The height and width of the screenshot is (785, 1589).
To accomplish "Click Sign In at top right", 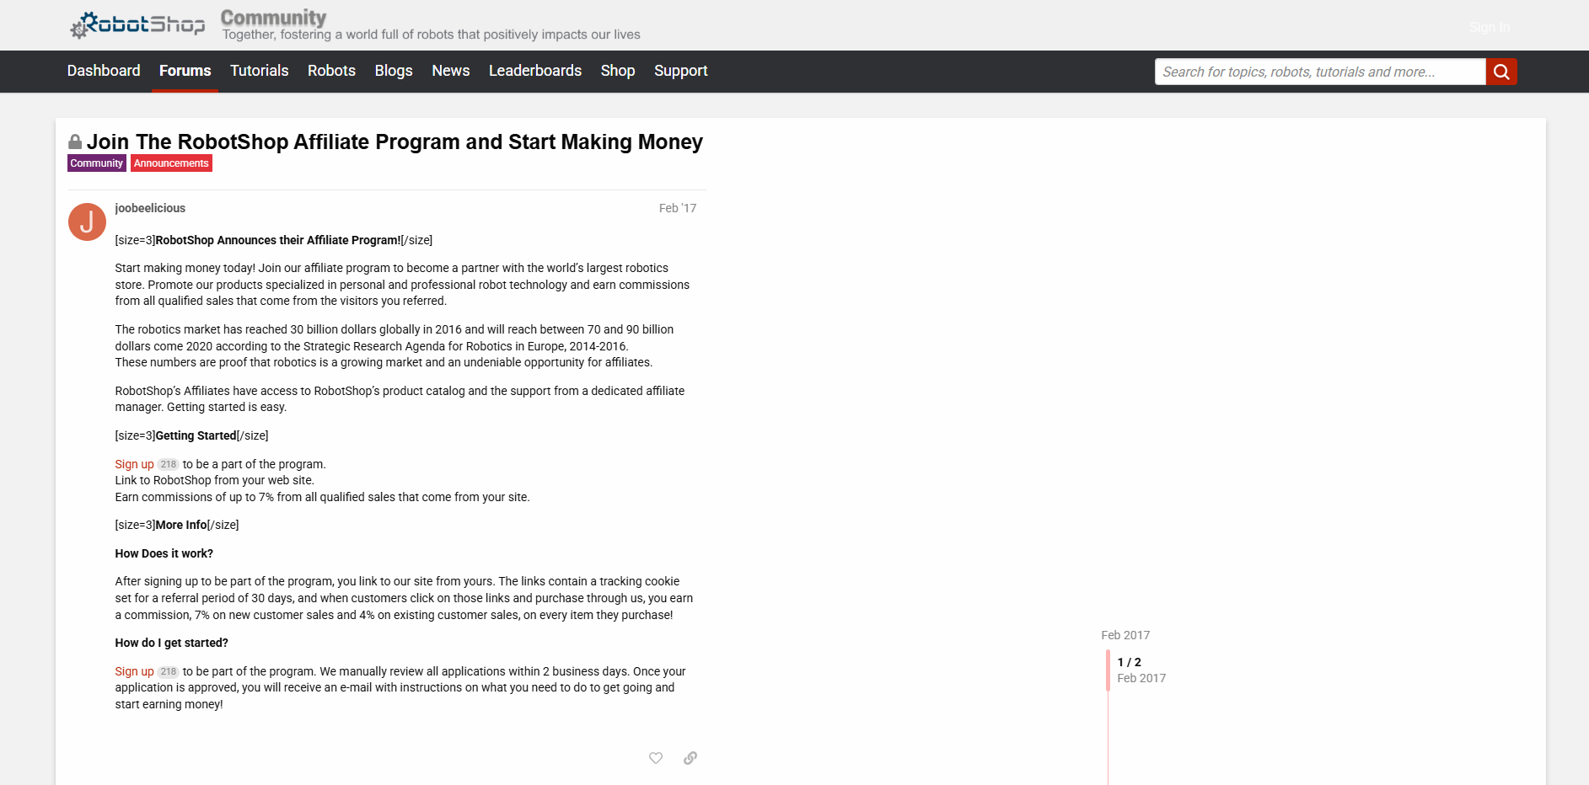I will (x=1489, y=28).
